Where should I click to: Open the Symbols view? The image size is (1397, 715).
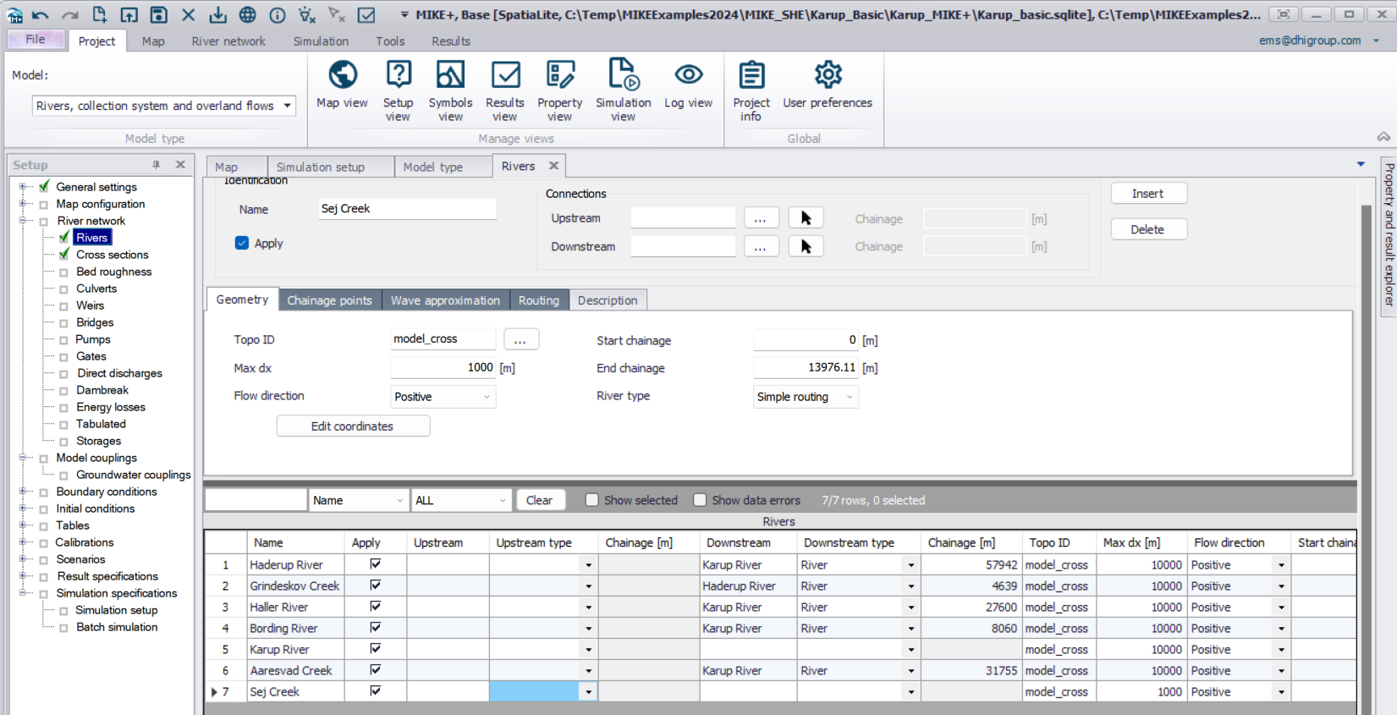pyautogui.click(x=450, y=91)
